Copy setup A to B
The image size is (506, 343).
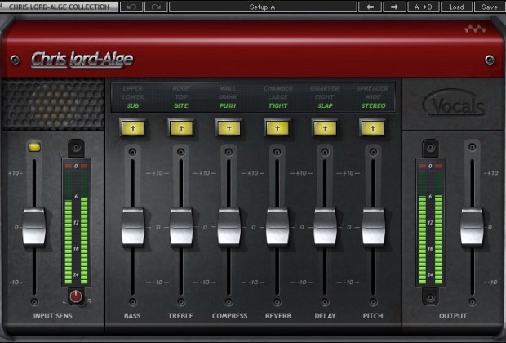point(423,7)
